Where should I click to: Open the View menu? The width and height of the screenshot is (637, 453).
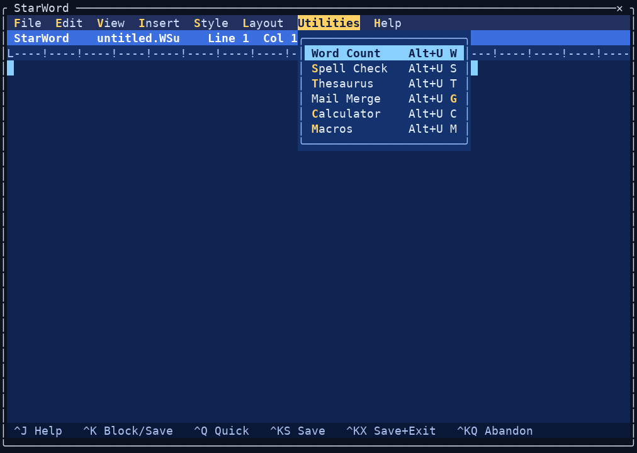[111, 23]
